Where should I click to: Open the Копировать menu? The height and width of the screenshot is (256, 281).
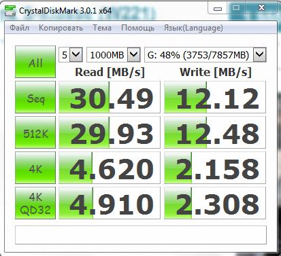coord(61,28)
